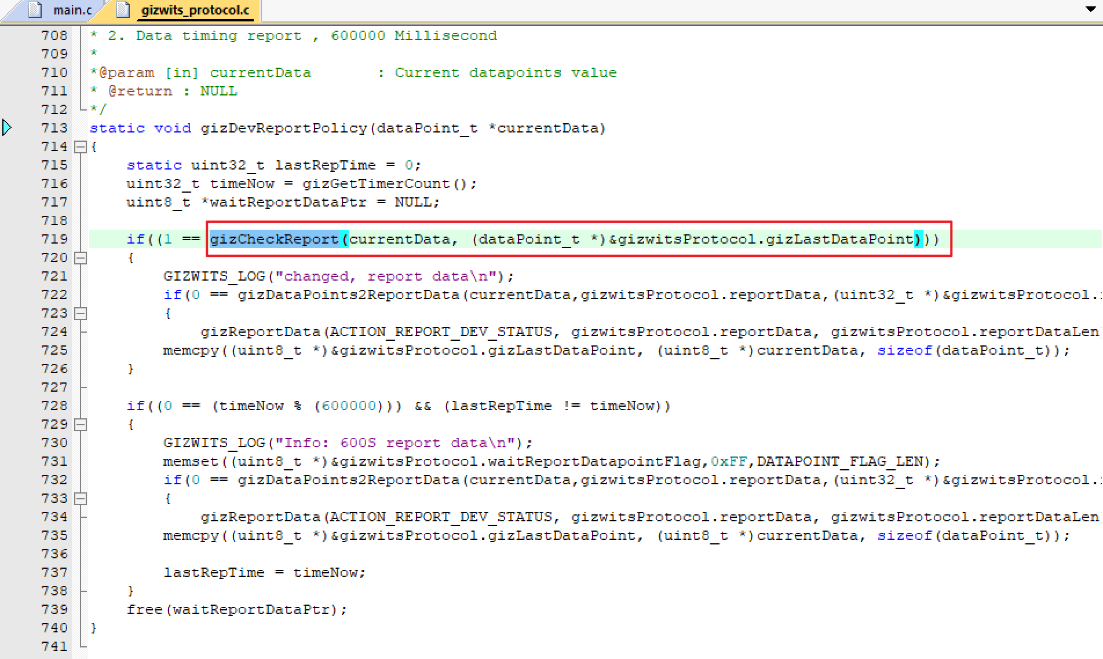Click the 600000 value on line 728
Screen dimensions: 1103x659
click(349, 406)
